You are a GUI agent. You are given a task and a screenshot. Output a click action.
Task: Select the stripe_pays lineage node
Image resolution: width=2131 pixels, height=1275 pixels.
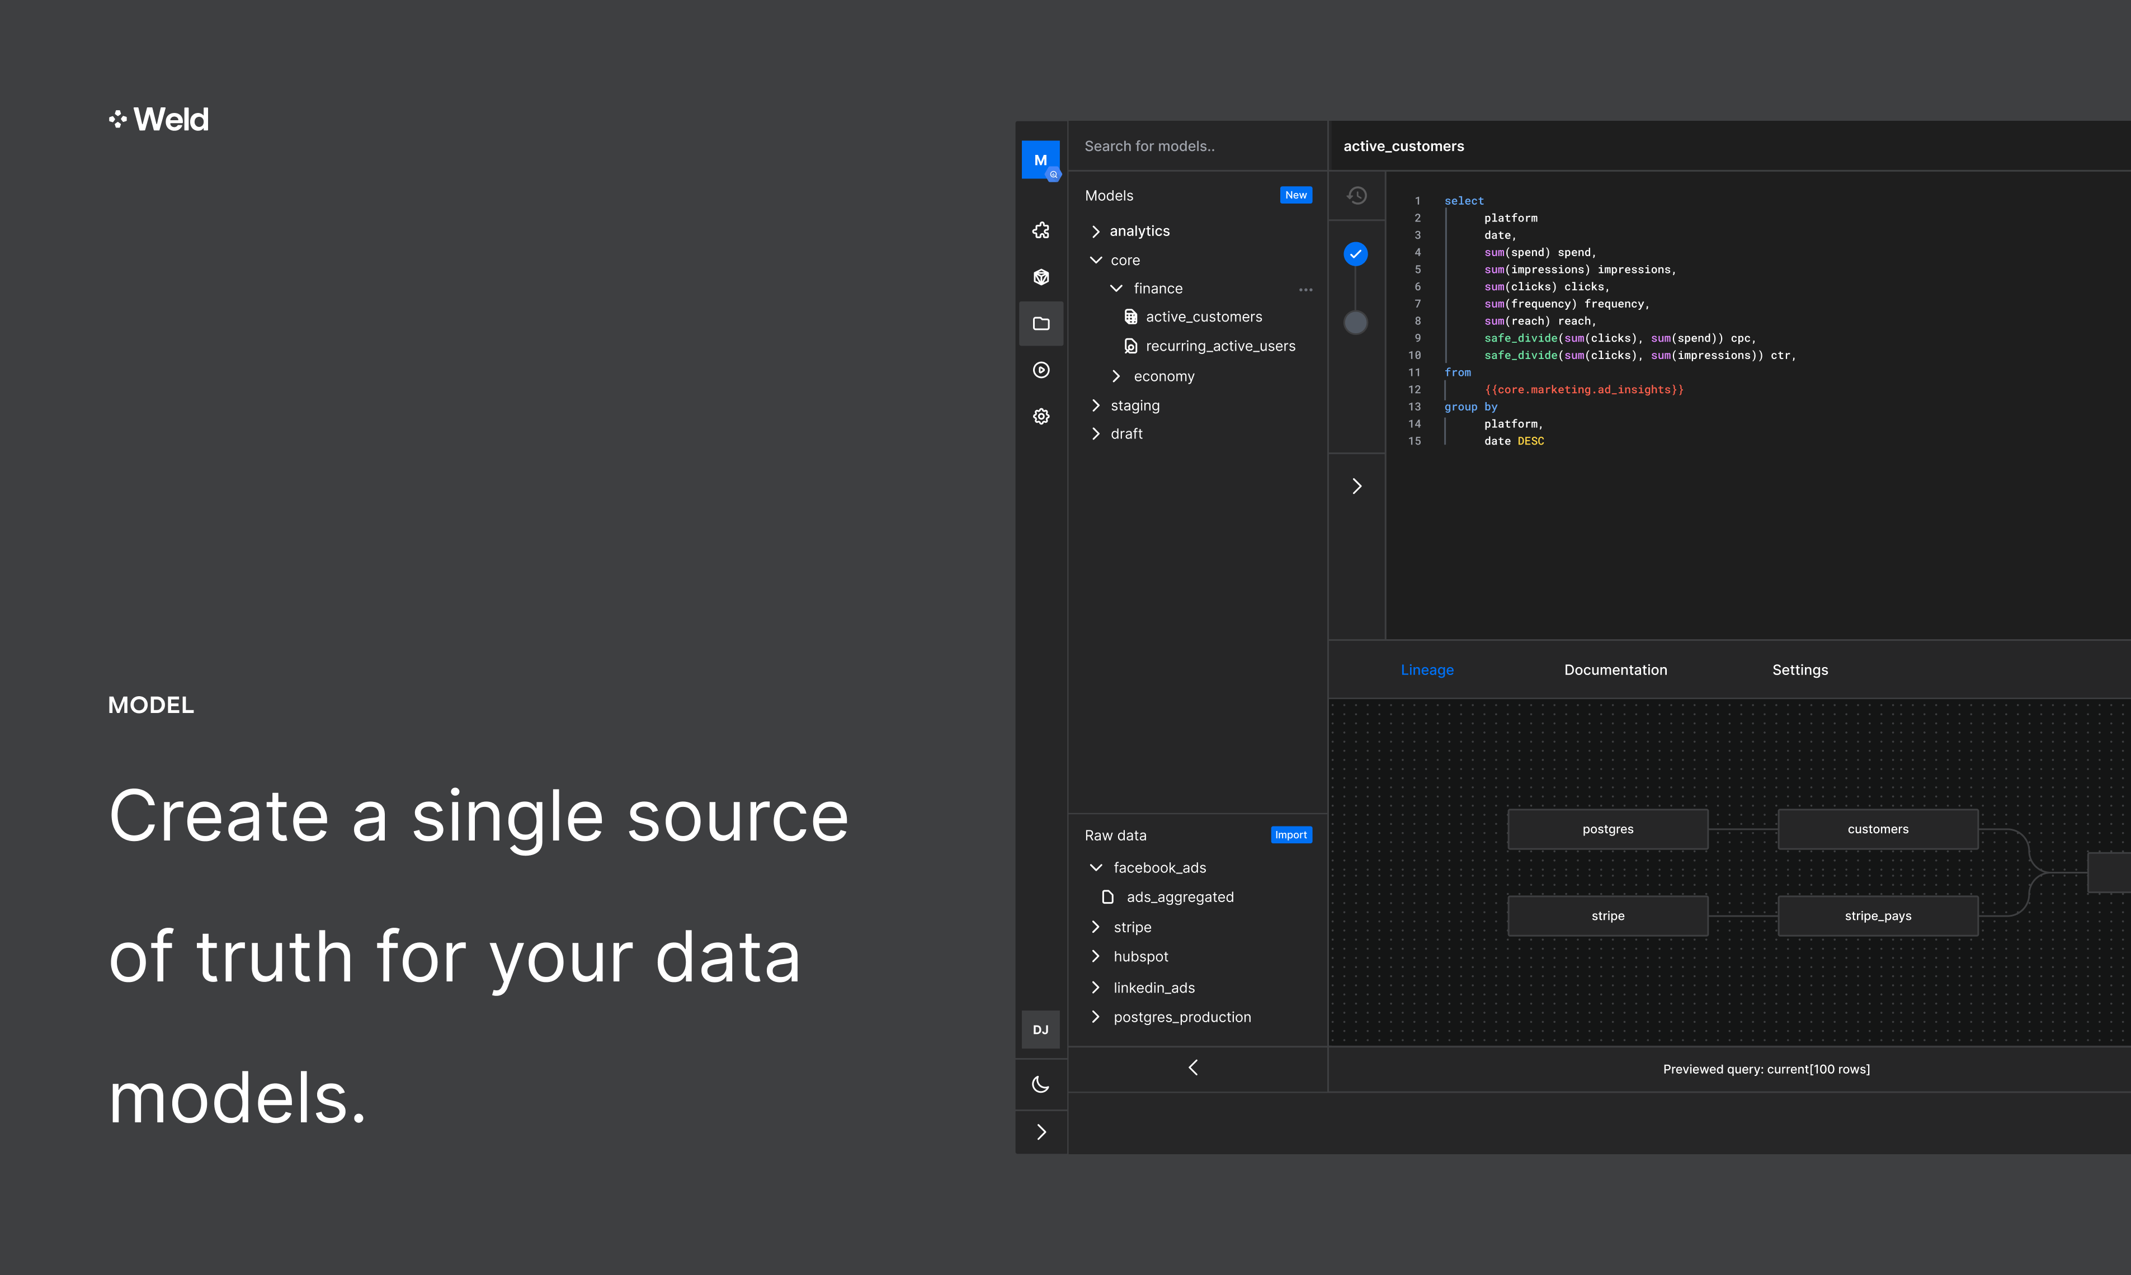point(1878,916)
